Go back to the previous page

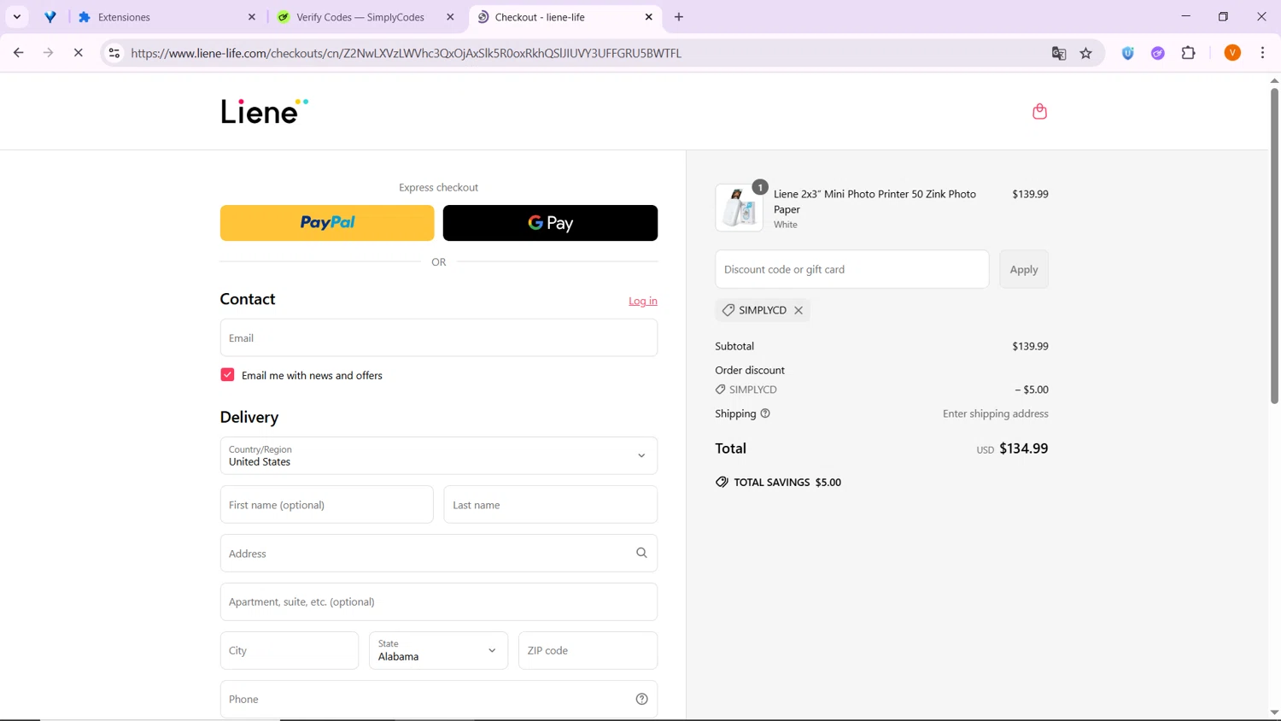(x=19, y=53)
